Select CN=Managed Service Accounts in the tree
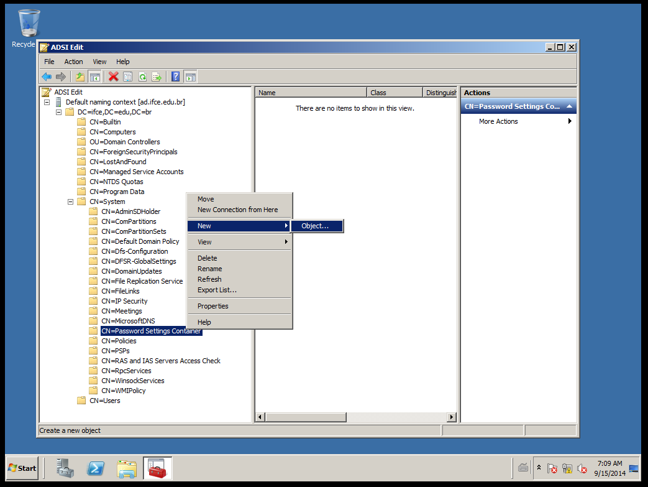 tap(137, 172)
